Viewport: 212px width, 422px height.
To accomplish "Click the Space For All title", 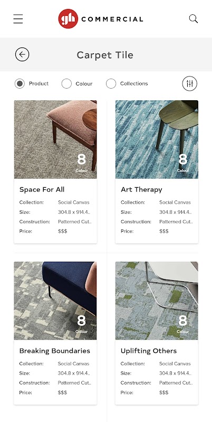I will 42,189.
